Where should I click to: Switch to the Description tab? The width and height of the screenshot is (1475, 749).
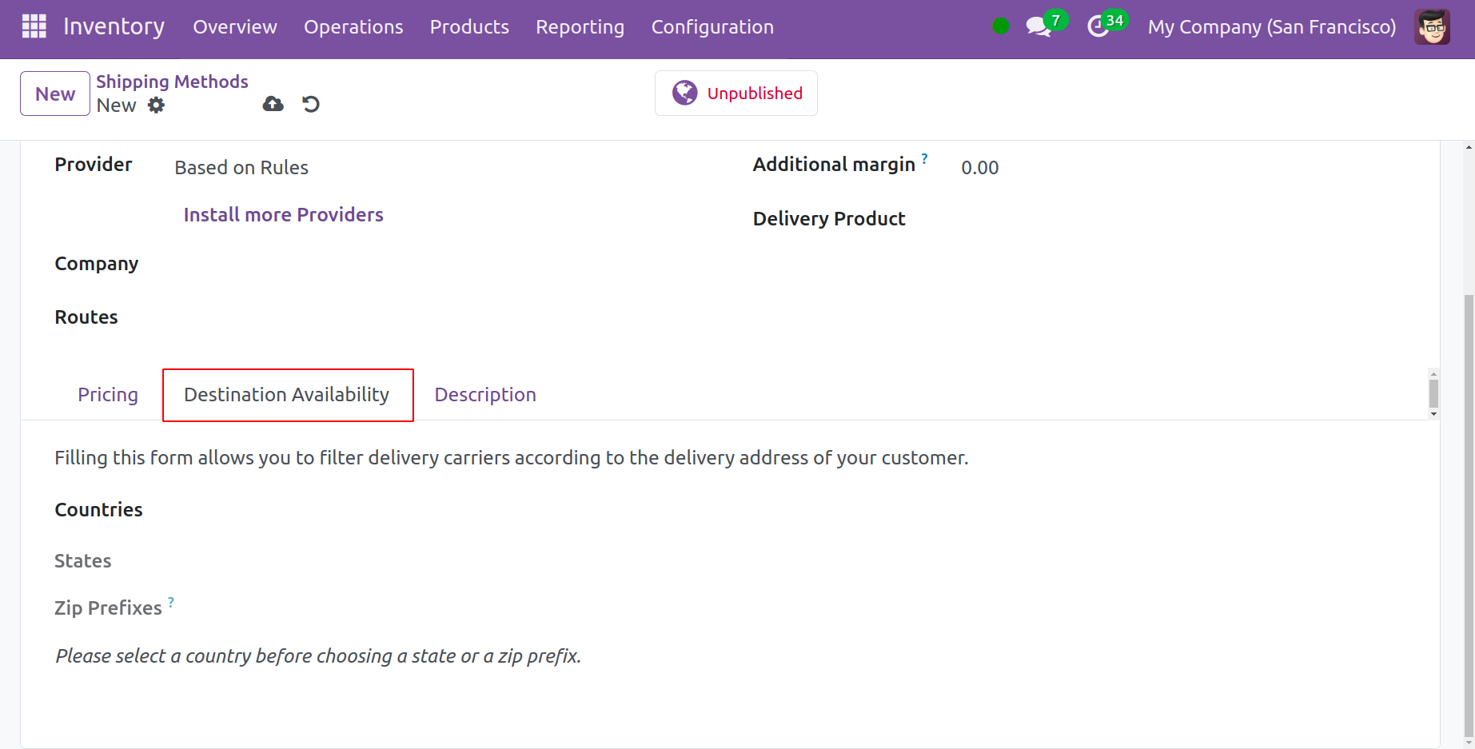(x=484, y=395)
